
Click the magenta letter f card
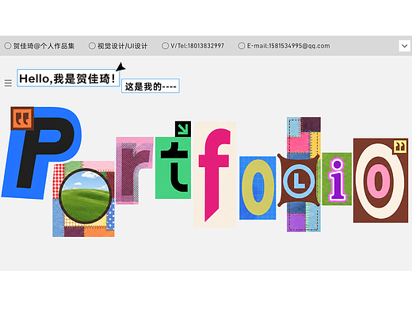pos(215,174)
